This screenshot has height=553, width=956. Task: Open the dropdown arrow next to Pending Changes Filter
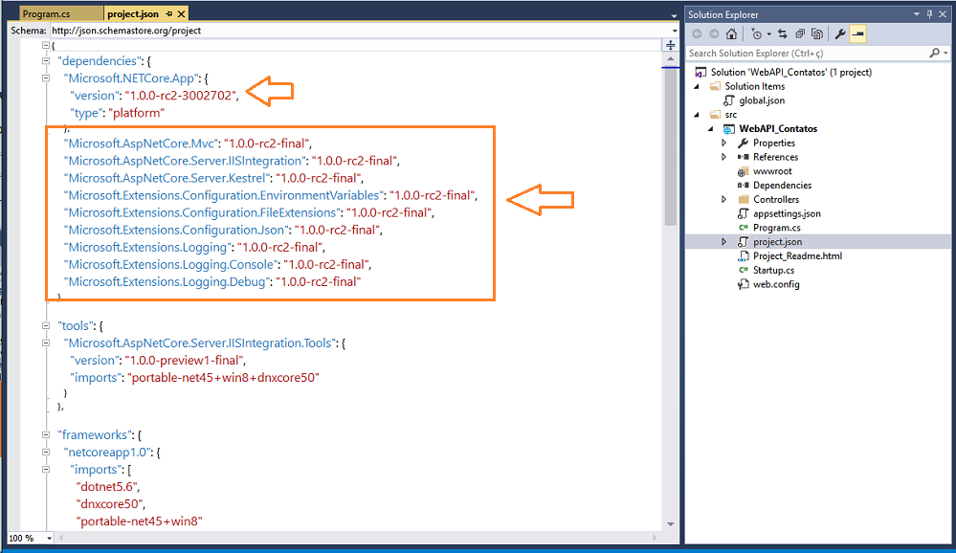tap(768, 34)
